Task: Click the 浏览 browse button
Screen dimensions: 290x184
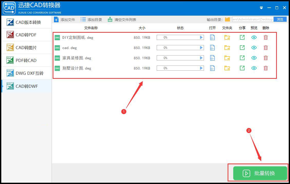Action: (x=280, y=19)
